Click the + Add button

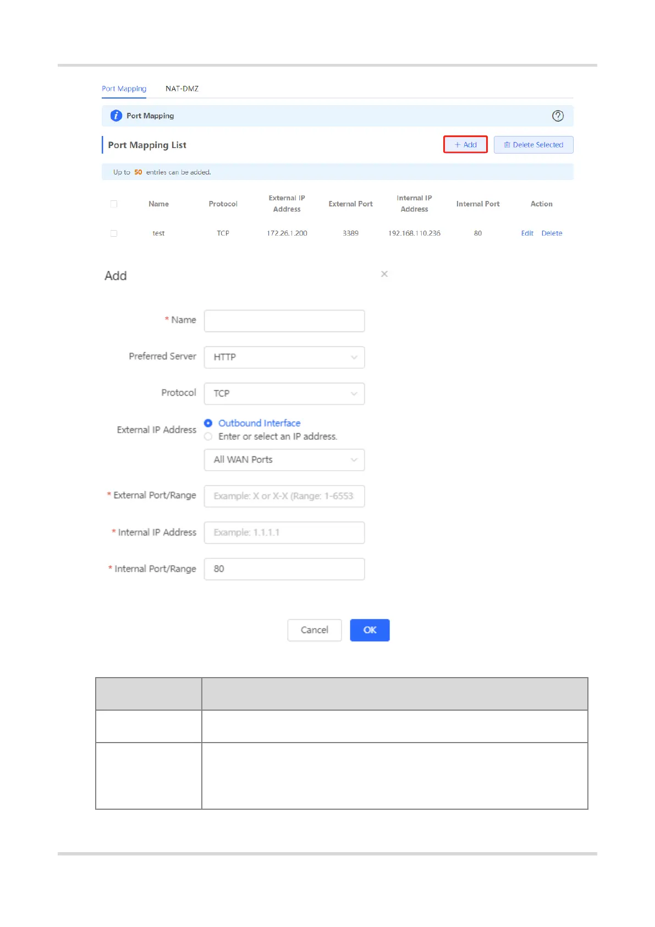click(x=465, y=145)
